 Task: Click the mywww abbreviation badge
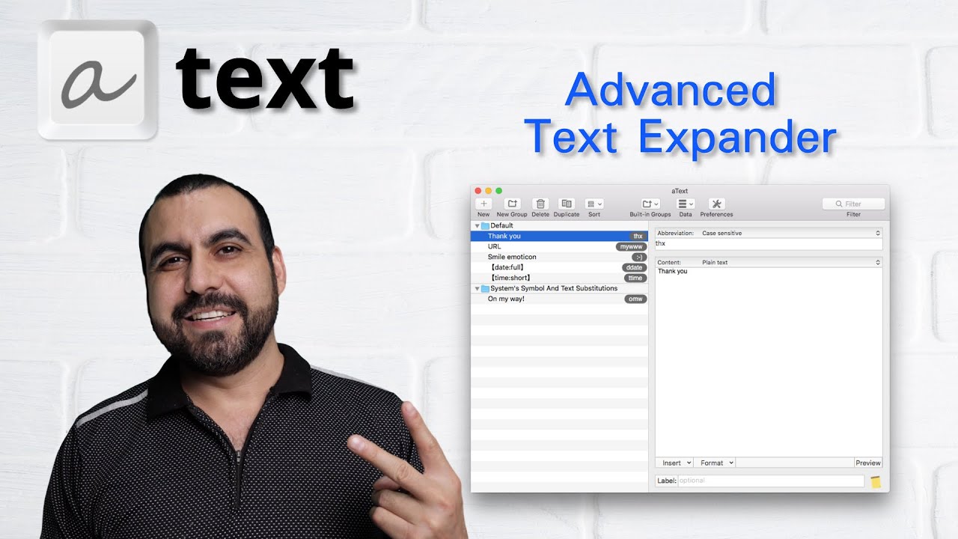[632, 246]
